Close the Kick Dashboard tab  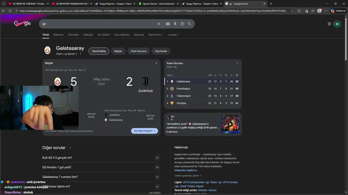coord(178,4)
